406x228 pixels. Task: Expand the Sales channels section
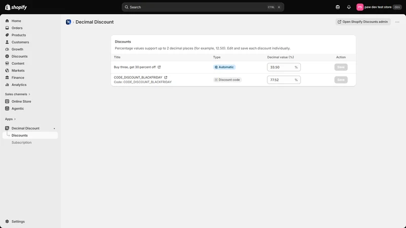[18, 94]
